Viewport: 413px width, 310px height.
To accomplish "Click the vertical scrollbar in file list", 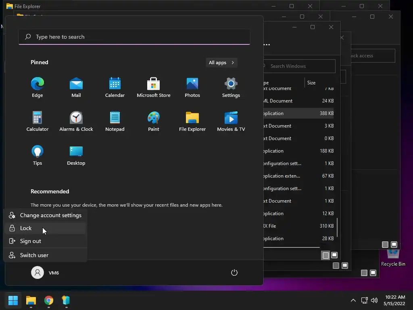I will (x=337, y=227).
